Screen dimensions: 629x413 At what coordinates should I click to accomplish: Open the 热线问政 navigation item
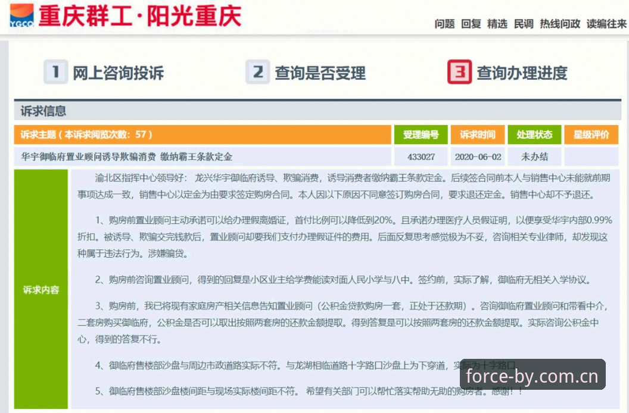pos(560,24)
